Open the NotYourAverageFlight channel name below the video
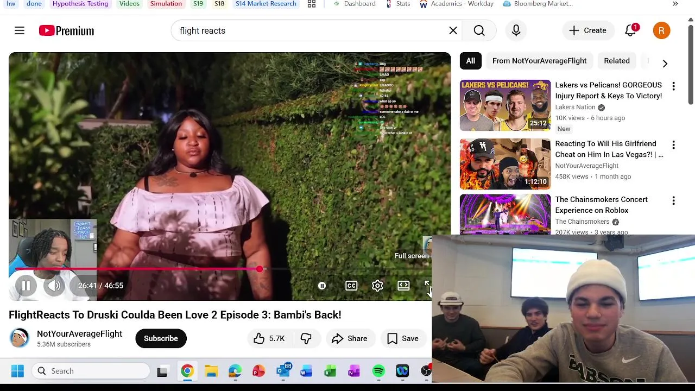Image resolution: width=695 pixels, height=391 pixels. pos(79,334)
